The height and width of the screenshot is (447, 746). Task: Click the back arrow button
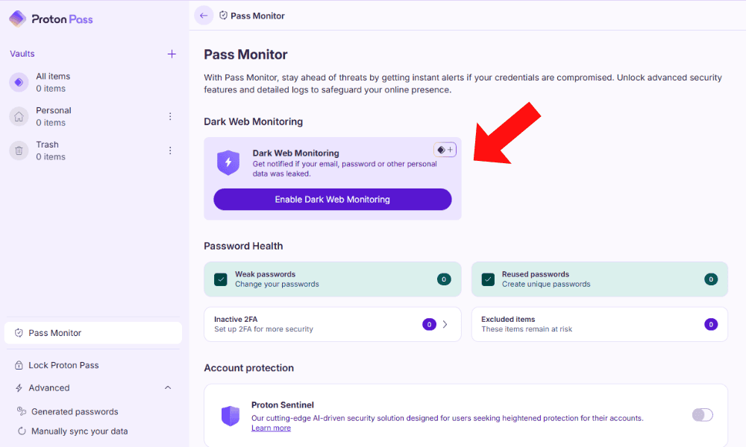[204, 16]
